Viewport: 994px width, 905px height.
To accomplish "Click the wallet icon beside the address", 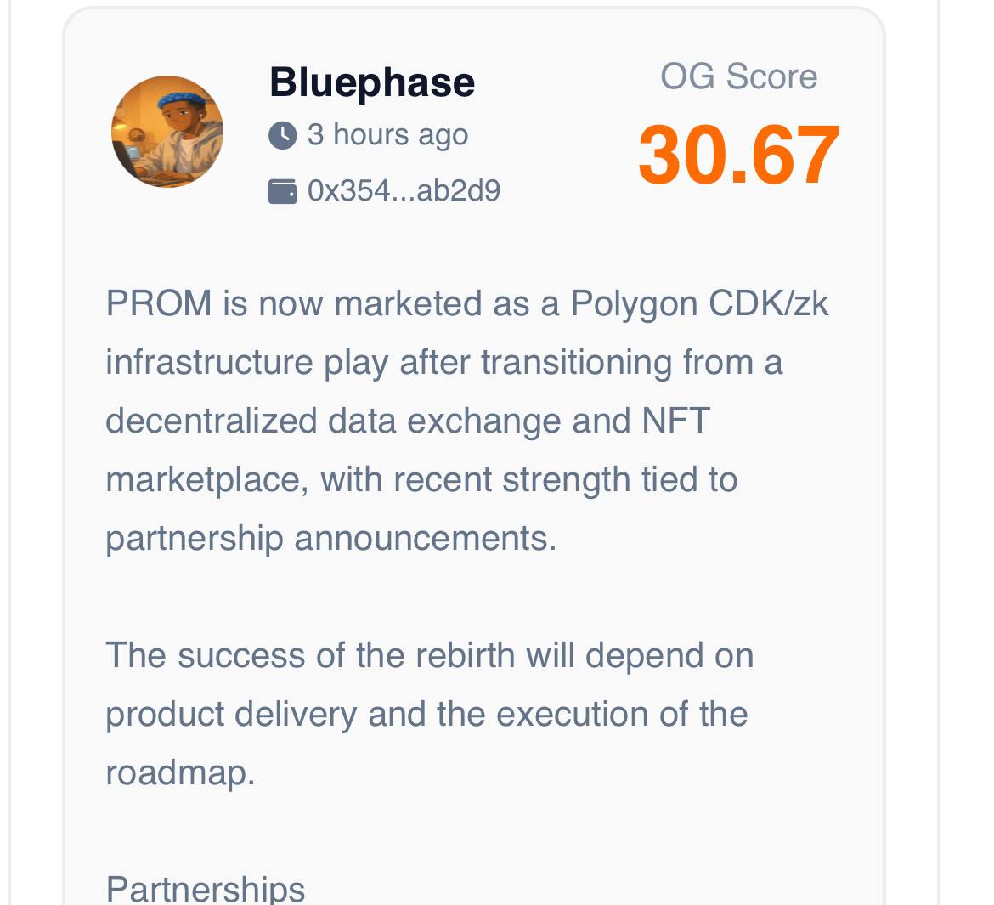I will (x=282, y=191).
